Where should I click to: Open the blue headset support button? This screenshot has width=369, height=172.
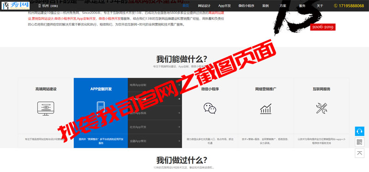click(360, 131)
